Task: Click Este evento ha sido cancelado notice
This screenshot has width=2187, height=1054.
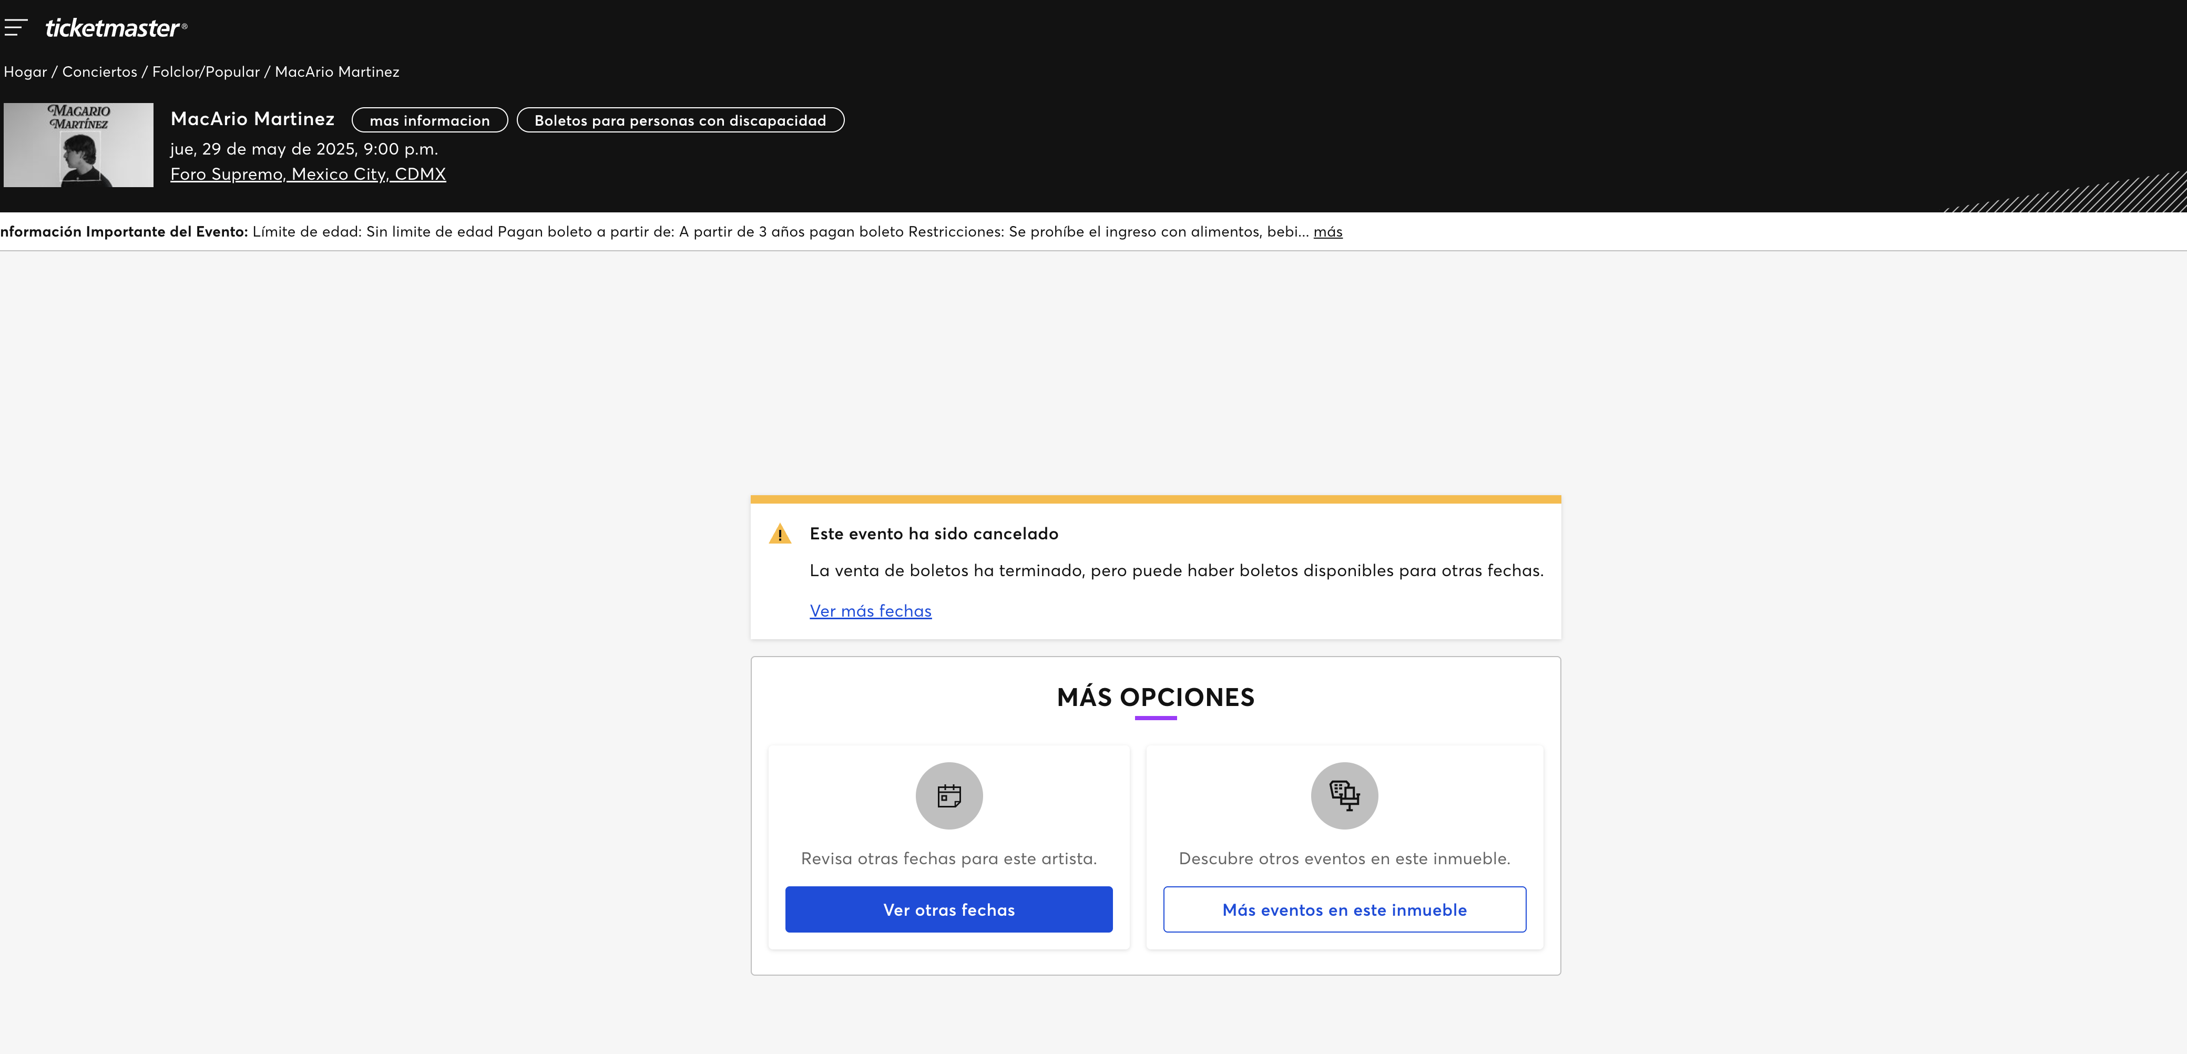Action: [x=934, y=534]
